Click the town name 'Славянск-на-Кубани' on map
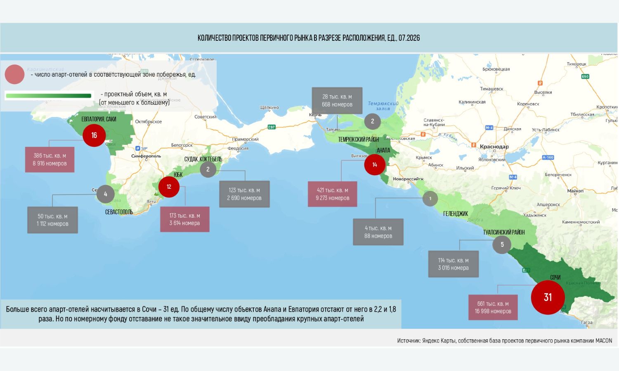 434,122
